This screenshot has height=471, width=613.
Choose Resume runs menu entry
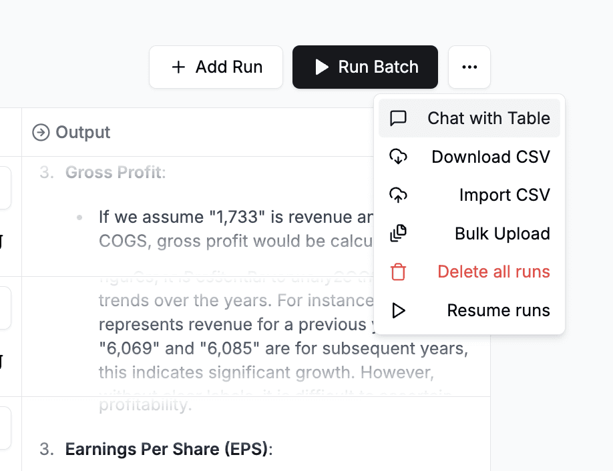(469, 310)
